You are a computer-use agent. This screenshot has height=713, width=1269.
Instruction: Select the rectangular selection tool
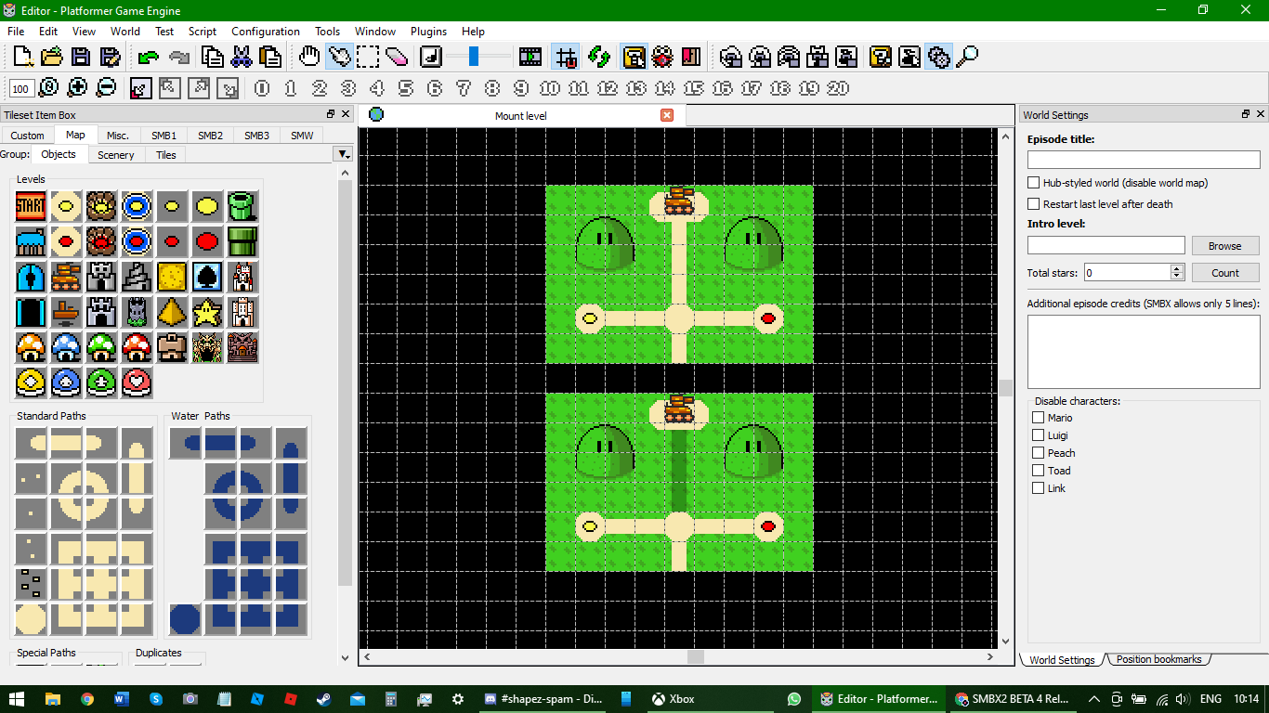point(368,57)
